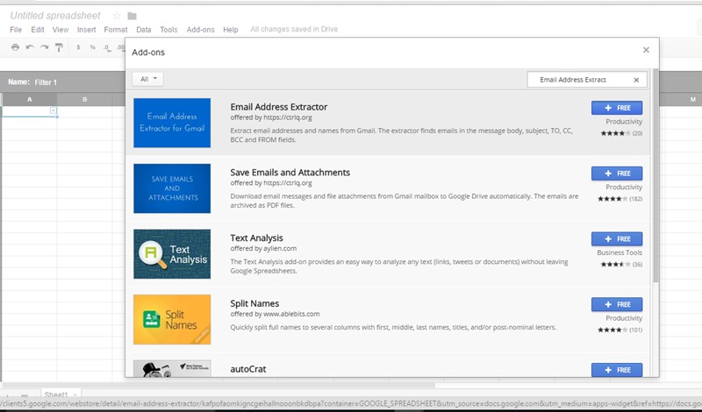Select the paint format roller icon
702x412 pixels.
pyautogui.click(x=59, y=47)
